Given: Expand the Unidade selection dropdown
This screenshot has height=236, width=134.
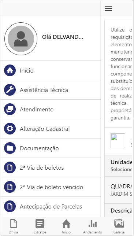Looking at the screenshot, I should [x=118, y=166].
